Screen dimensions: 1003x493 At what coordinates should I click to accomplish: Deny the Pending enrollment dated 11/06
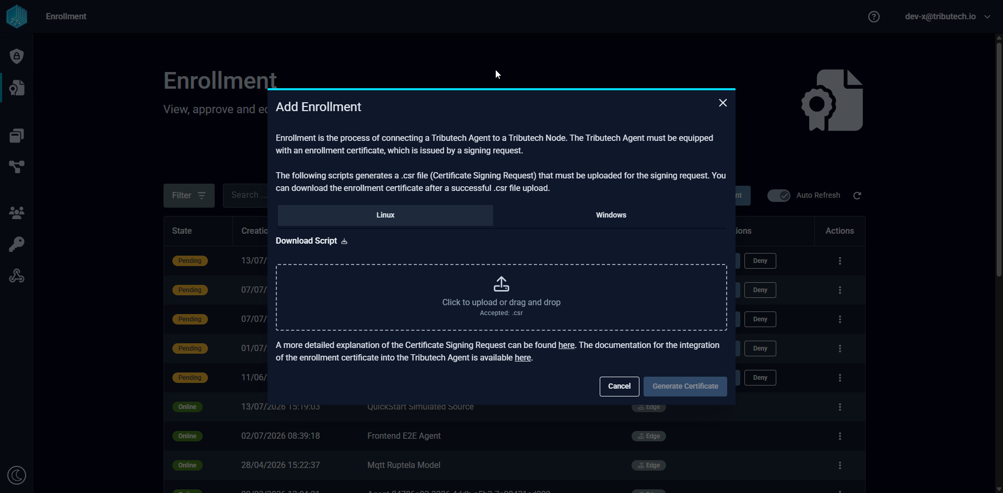(760, 378)
